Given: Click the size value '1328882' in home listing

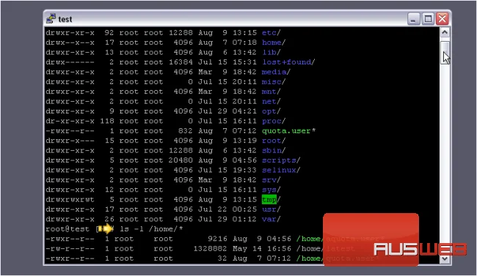Looking at the screenshot, I should pyautogui.click(x=210, y=248).
